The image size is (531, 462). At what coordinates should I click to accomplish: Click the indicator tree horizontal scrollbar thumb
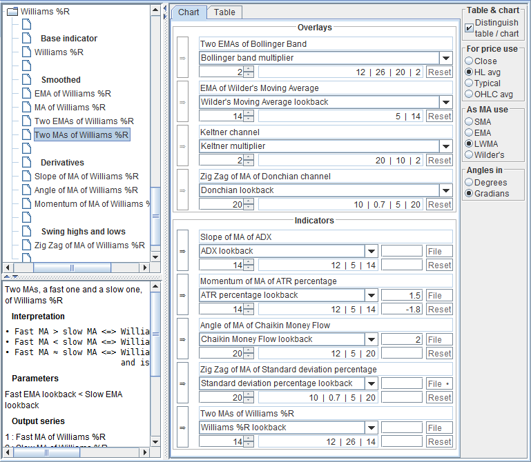(72, 268)
